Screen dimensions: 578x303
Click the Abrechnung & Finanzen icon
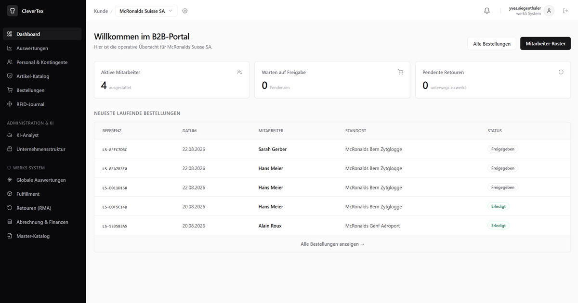pyautogui.click(x=10, y=222)
